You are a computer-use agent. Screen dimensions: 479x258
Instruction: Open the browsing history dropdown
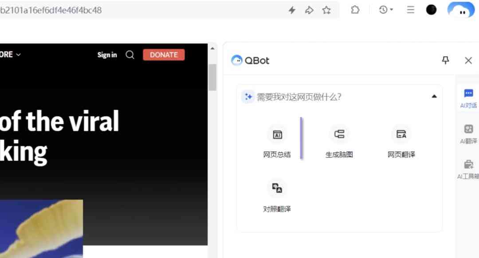(x=384, y=9)
